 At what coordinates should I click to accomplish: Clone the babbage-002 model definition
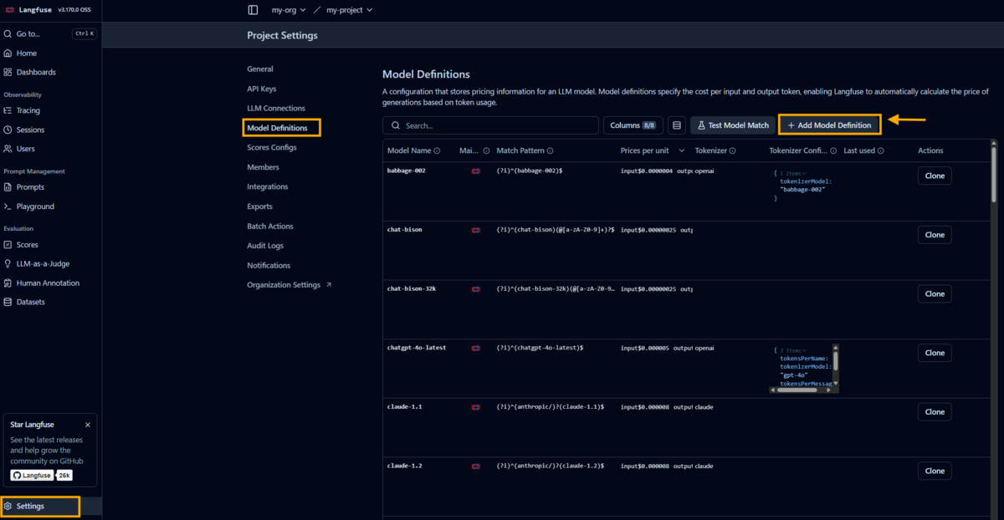(x=935, y=176)
